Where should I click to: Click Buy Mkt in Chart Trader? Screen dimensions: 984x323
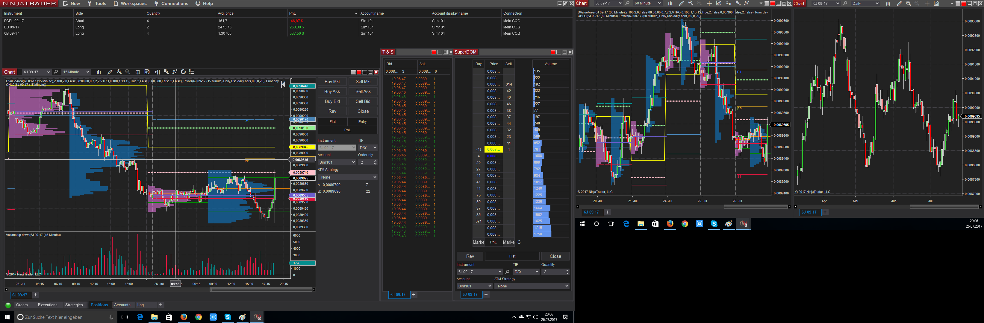pyautogui.click(x=332, y=82)
